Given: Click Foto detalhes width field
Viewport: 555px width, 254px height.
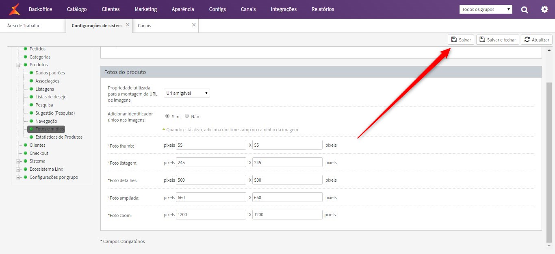Looking at the screenshot, I should pos(211,180).
